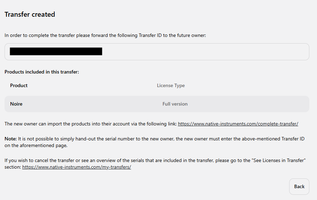Click the Full version license text
The height and width of the screenshot is (200, 317).
point(175,104)
